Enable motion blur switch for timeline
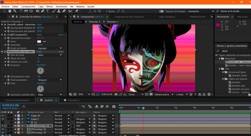 pos(107,106)
